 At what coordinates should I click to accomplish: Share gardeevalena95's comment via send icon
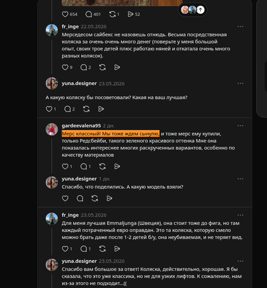(117, 166)
